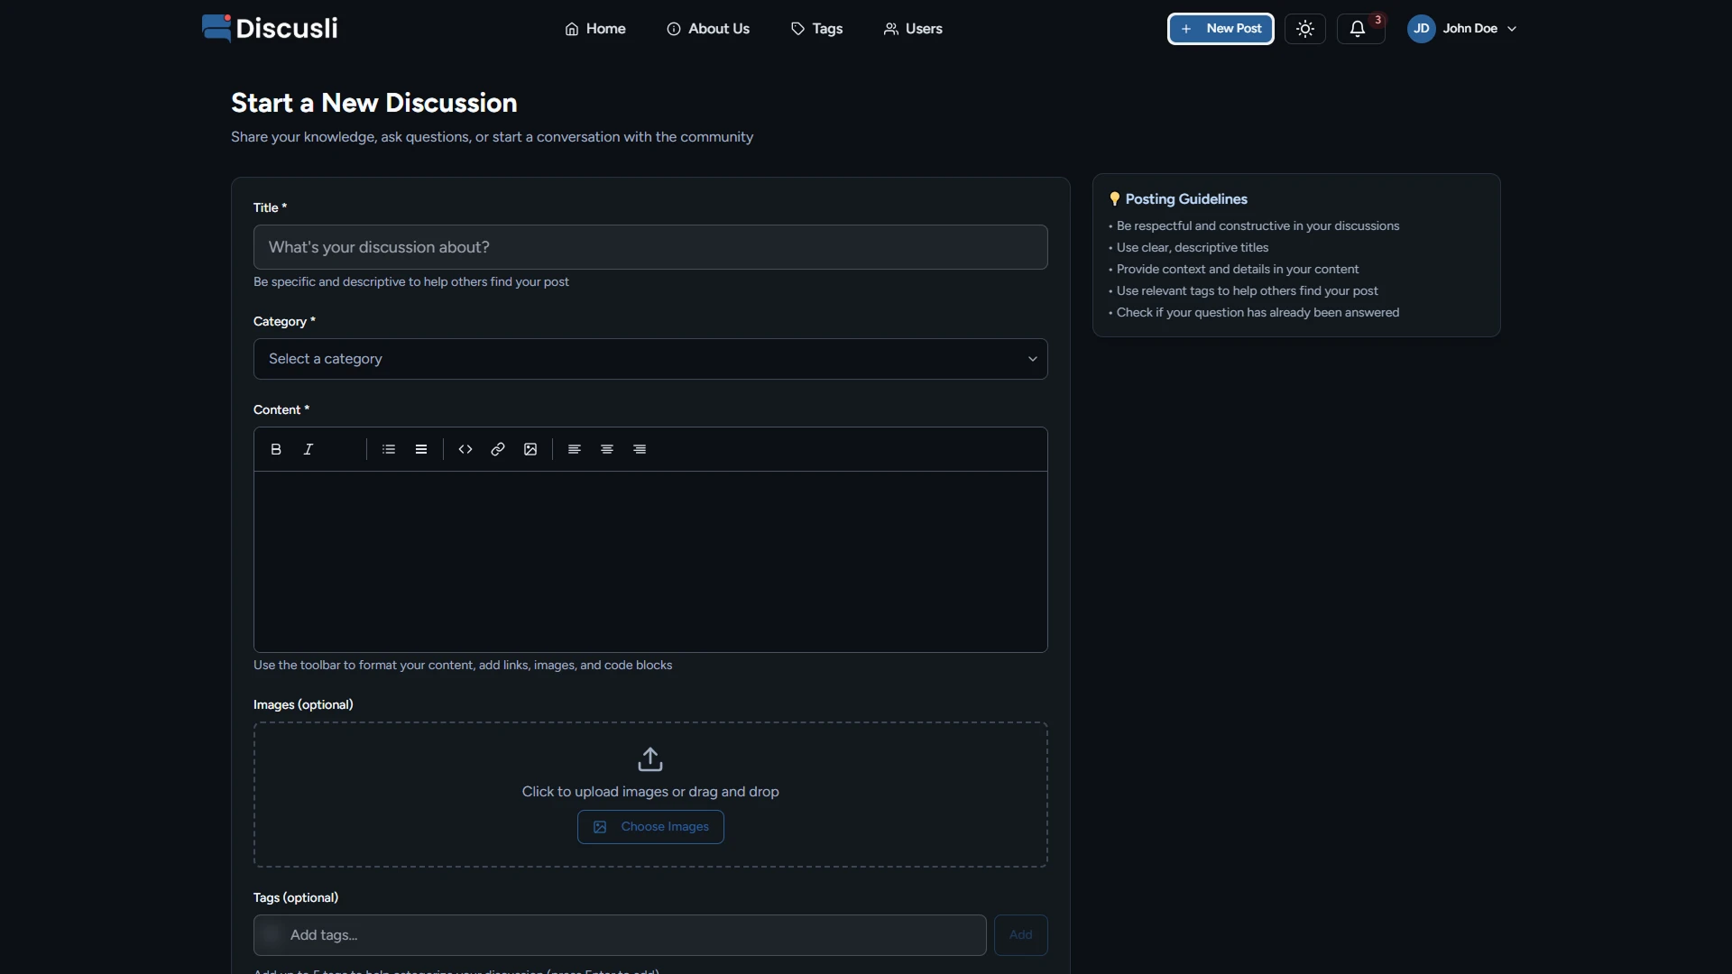Screen dimensions: 1732x974
Task: Insert a code block
Action: coord(465,449)
